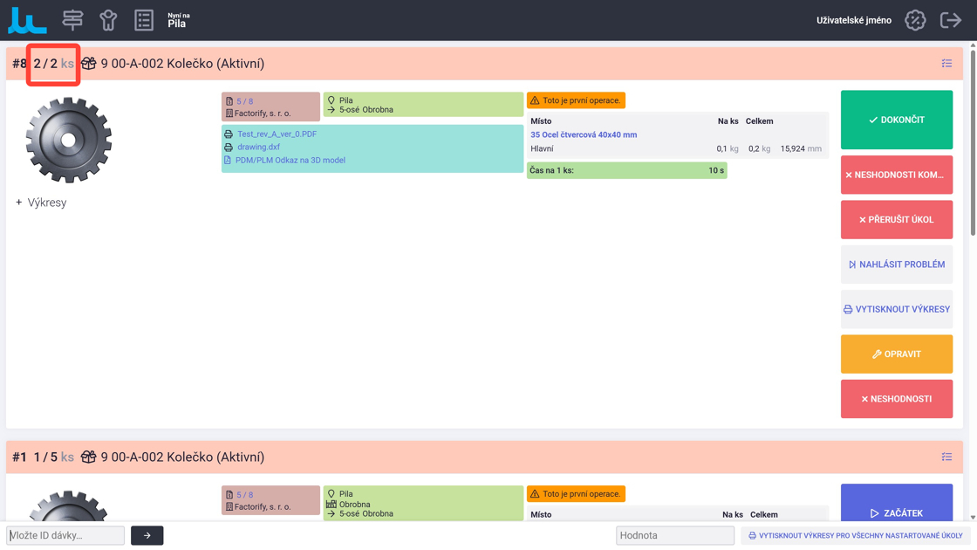Focus the 'Vložte ID dávky' input field
Viewport: 977px width, 550px height.
[x=65, y=536]
